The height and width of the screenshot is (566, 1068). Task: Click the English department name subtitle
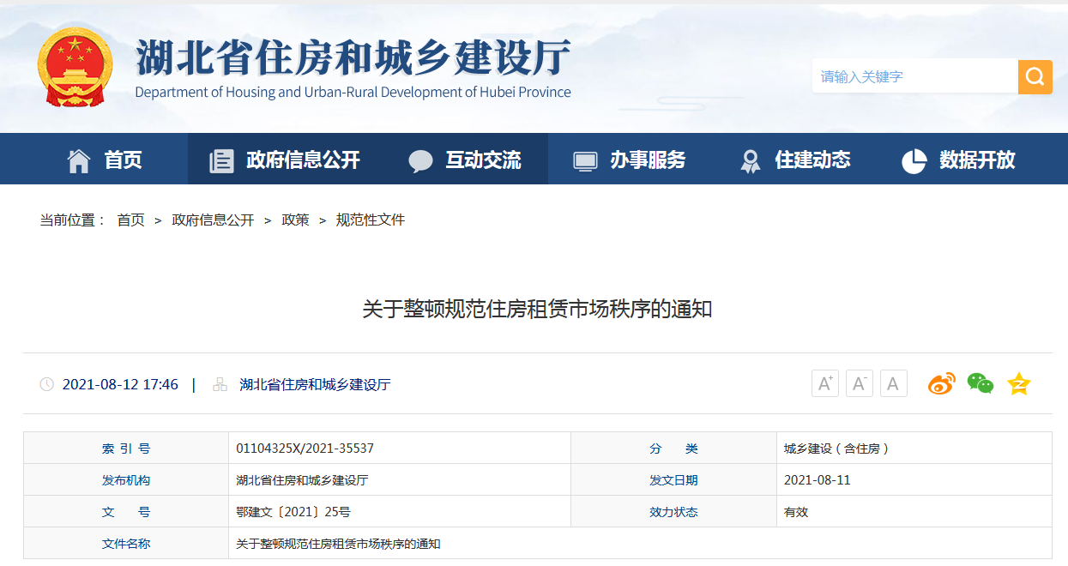[x=353, y=92]
